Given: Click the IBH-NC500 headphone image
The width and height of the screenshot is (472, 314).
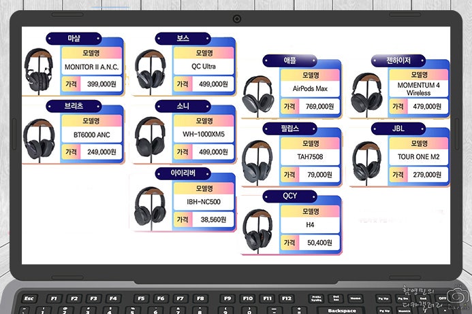Looking at the screenshot, I should (x=150, y=208).
